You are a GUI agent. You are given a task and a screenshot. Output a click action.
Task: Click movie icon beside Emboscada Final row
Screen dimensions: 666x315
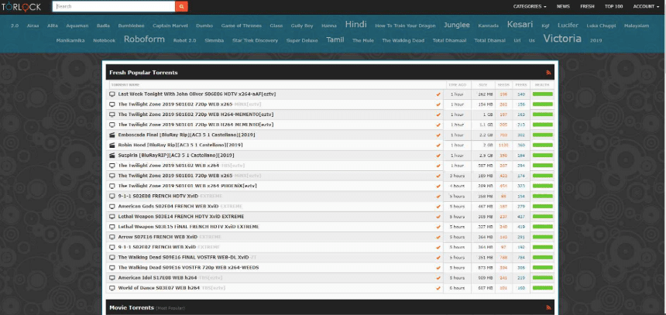click(x=112, y=135)
